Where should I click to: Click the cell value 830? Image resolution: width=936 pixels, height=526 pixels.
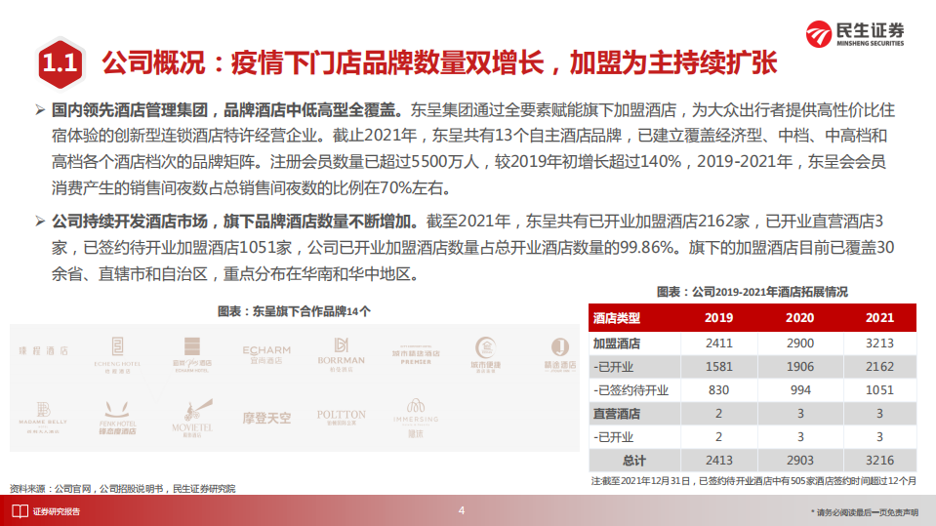pos(718,390)
